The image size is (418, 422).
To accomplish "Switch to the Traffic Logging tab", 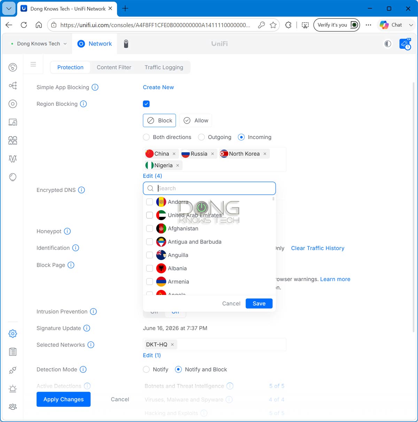I will click(x=164, y=68).
